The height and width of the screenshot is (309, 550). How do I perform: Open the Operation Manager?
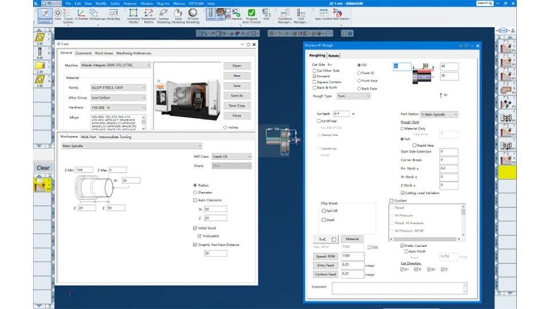pos(285,16)
